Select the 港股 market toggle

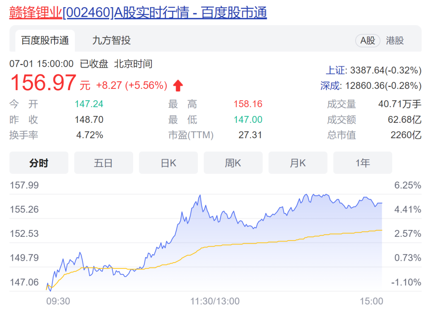pos(395,40)
